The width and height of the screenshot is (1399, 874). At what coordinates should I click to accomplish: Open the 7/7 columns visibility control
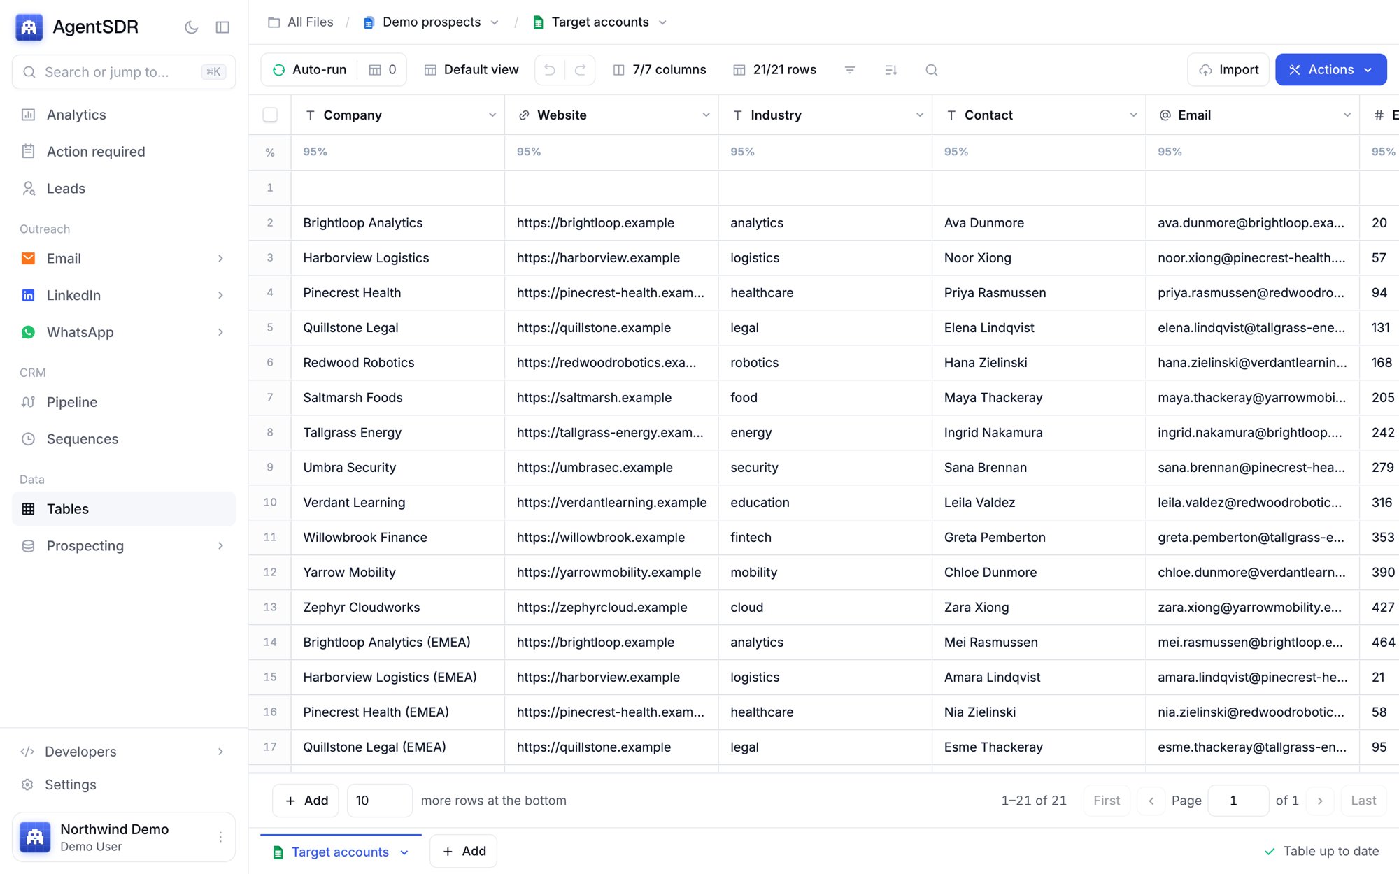tap(660, 70)
